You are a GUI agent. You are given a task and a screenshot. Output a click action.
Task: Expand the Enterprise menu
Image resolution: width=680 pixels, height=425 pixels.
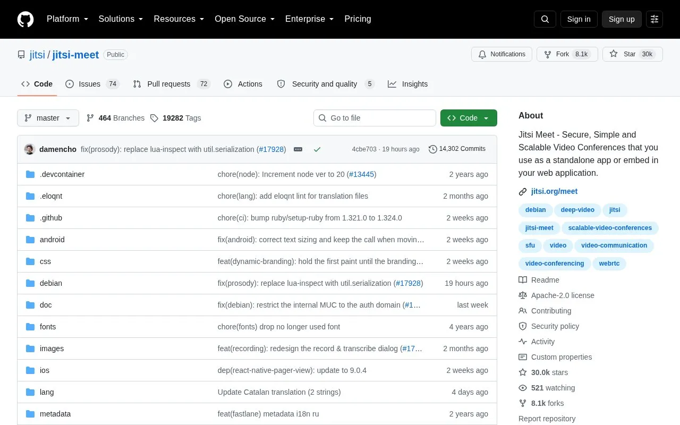[309, 19]
